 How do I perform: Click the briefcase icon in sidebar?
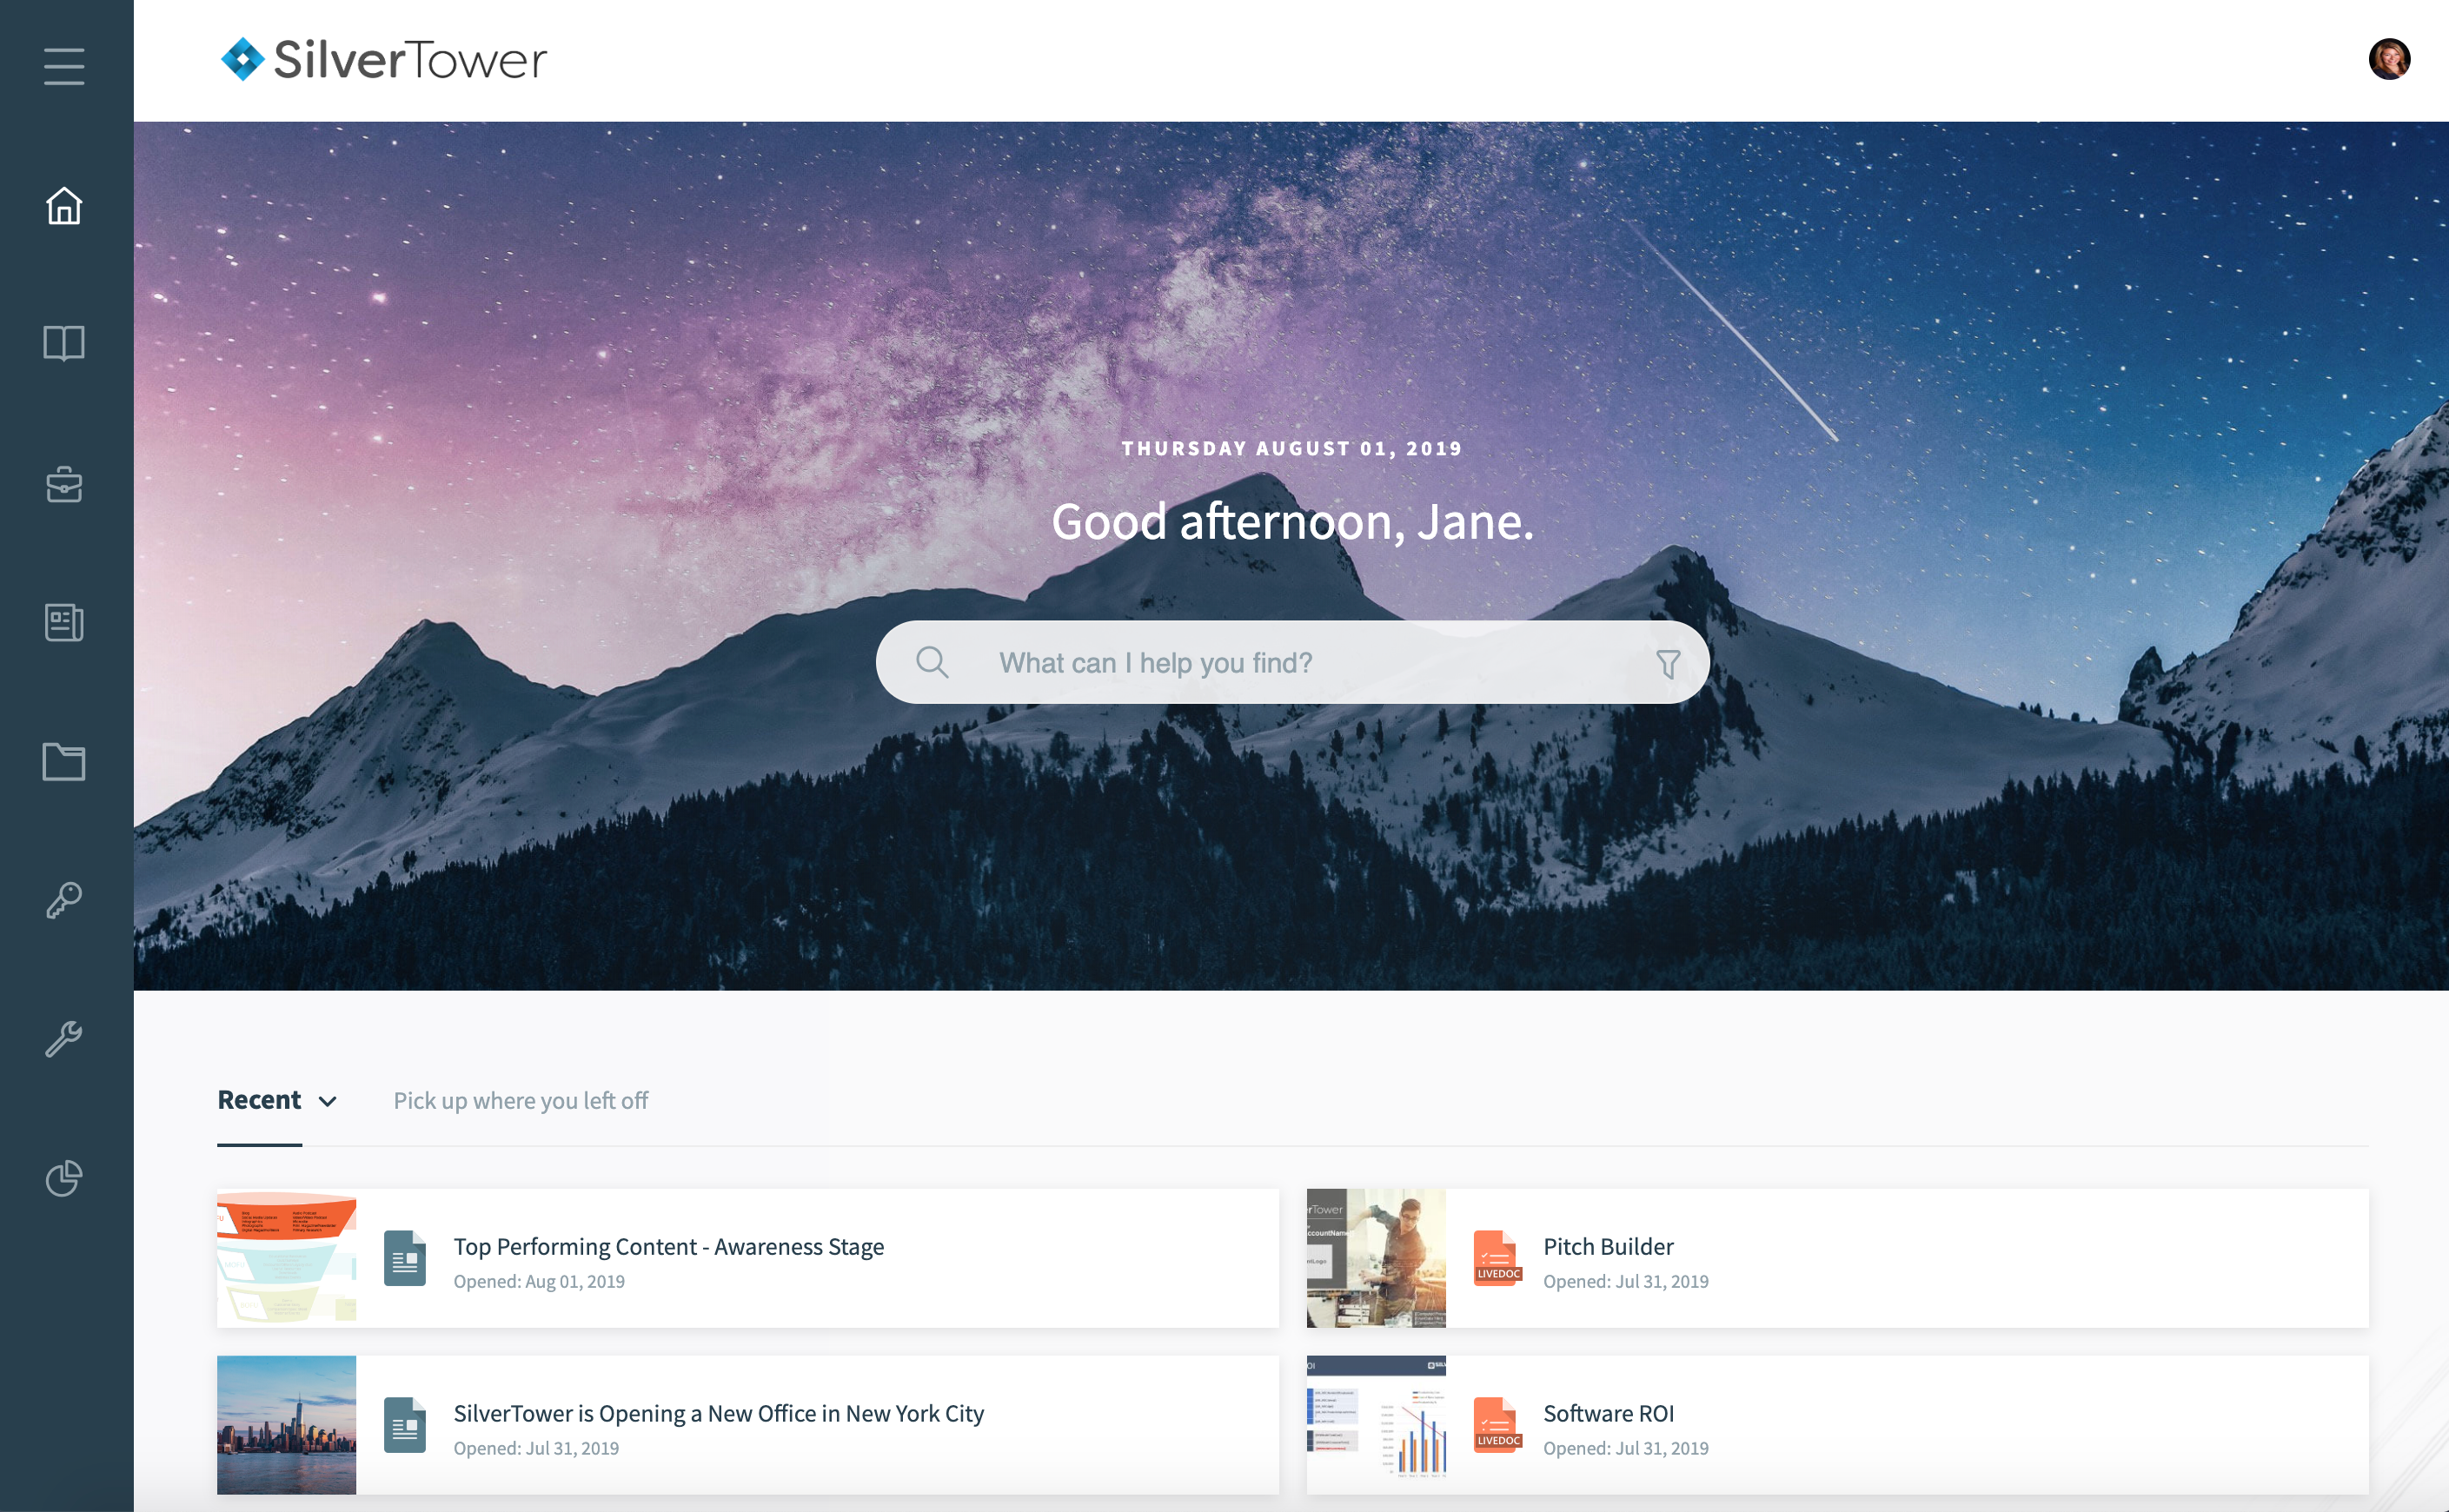(x=64, y=484)
